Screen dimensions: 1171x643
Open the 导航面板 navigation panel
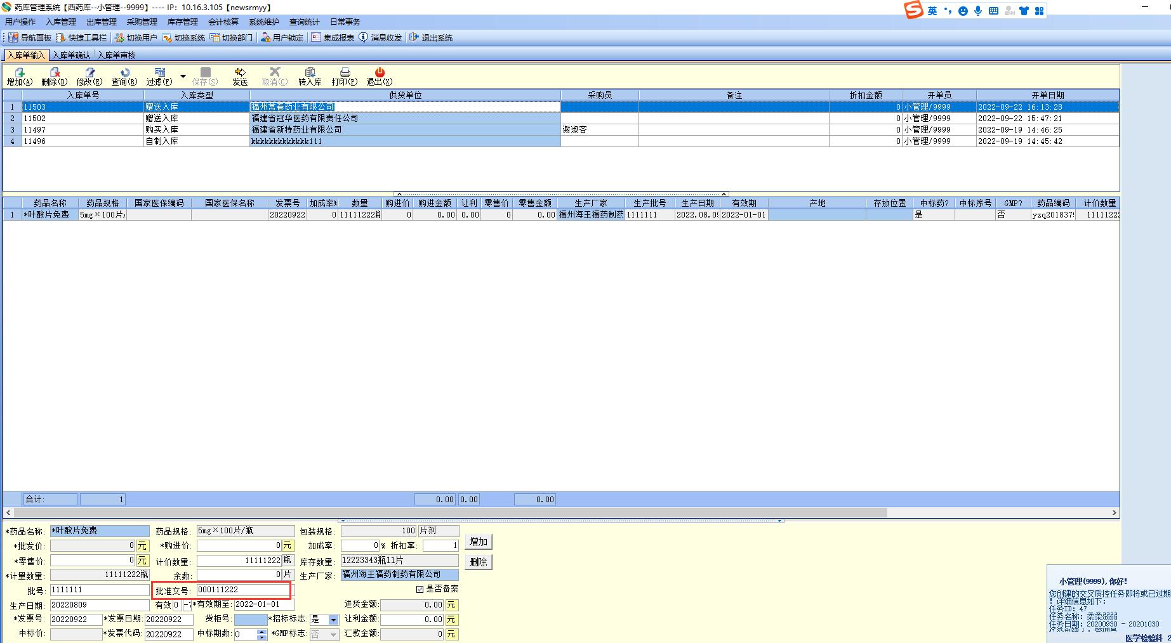click(30, 38)
